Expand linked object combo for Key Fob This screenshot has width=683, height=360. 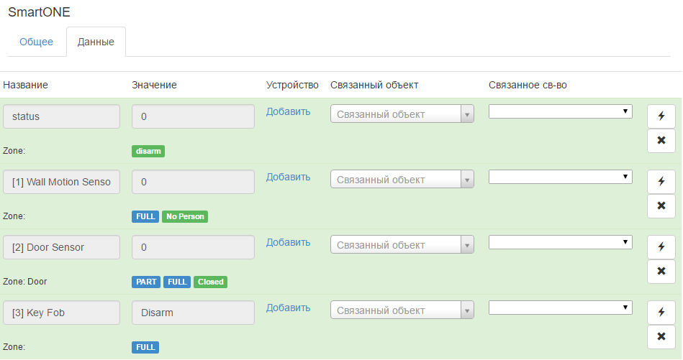tap(402, 310)
